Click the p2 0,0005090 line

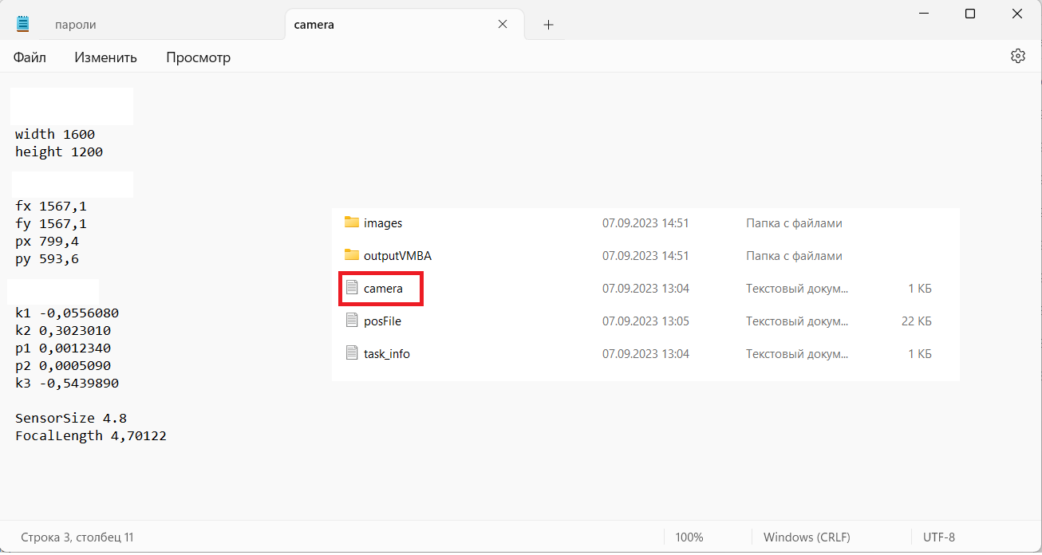63,365
